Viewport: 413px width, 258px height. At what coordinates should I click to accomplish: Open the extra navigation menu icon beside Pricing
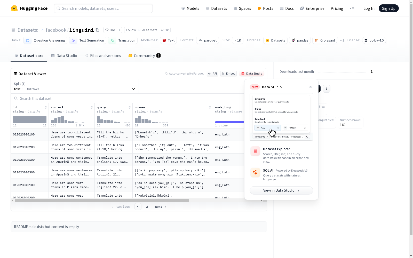pos(352,8)
